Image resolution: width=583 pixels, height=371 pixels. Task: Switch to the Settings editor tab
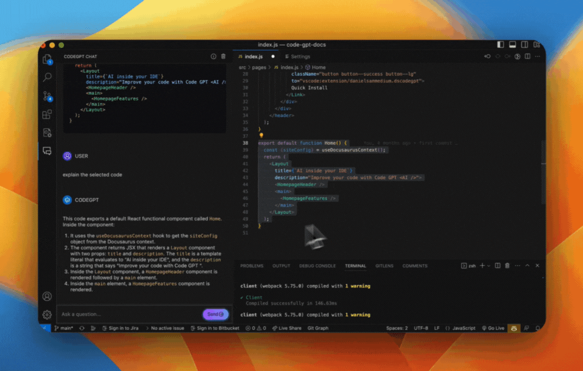[297, 57]
